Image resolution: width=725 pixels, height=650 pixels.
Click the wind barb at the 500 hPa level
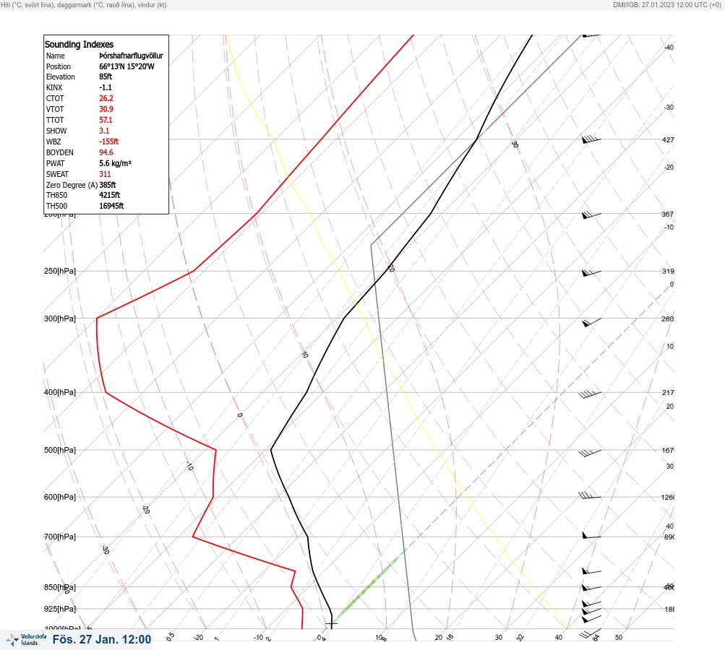pyautogui.click(x=590, y=453)
